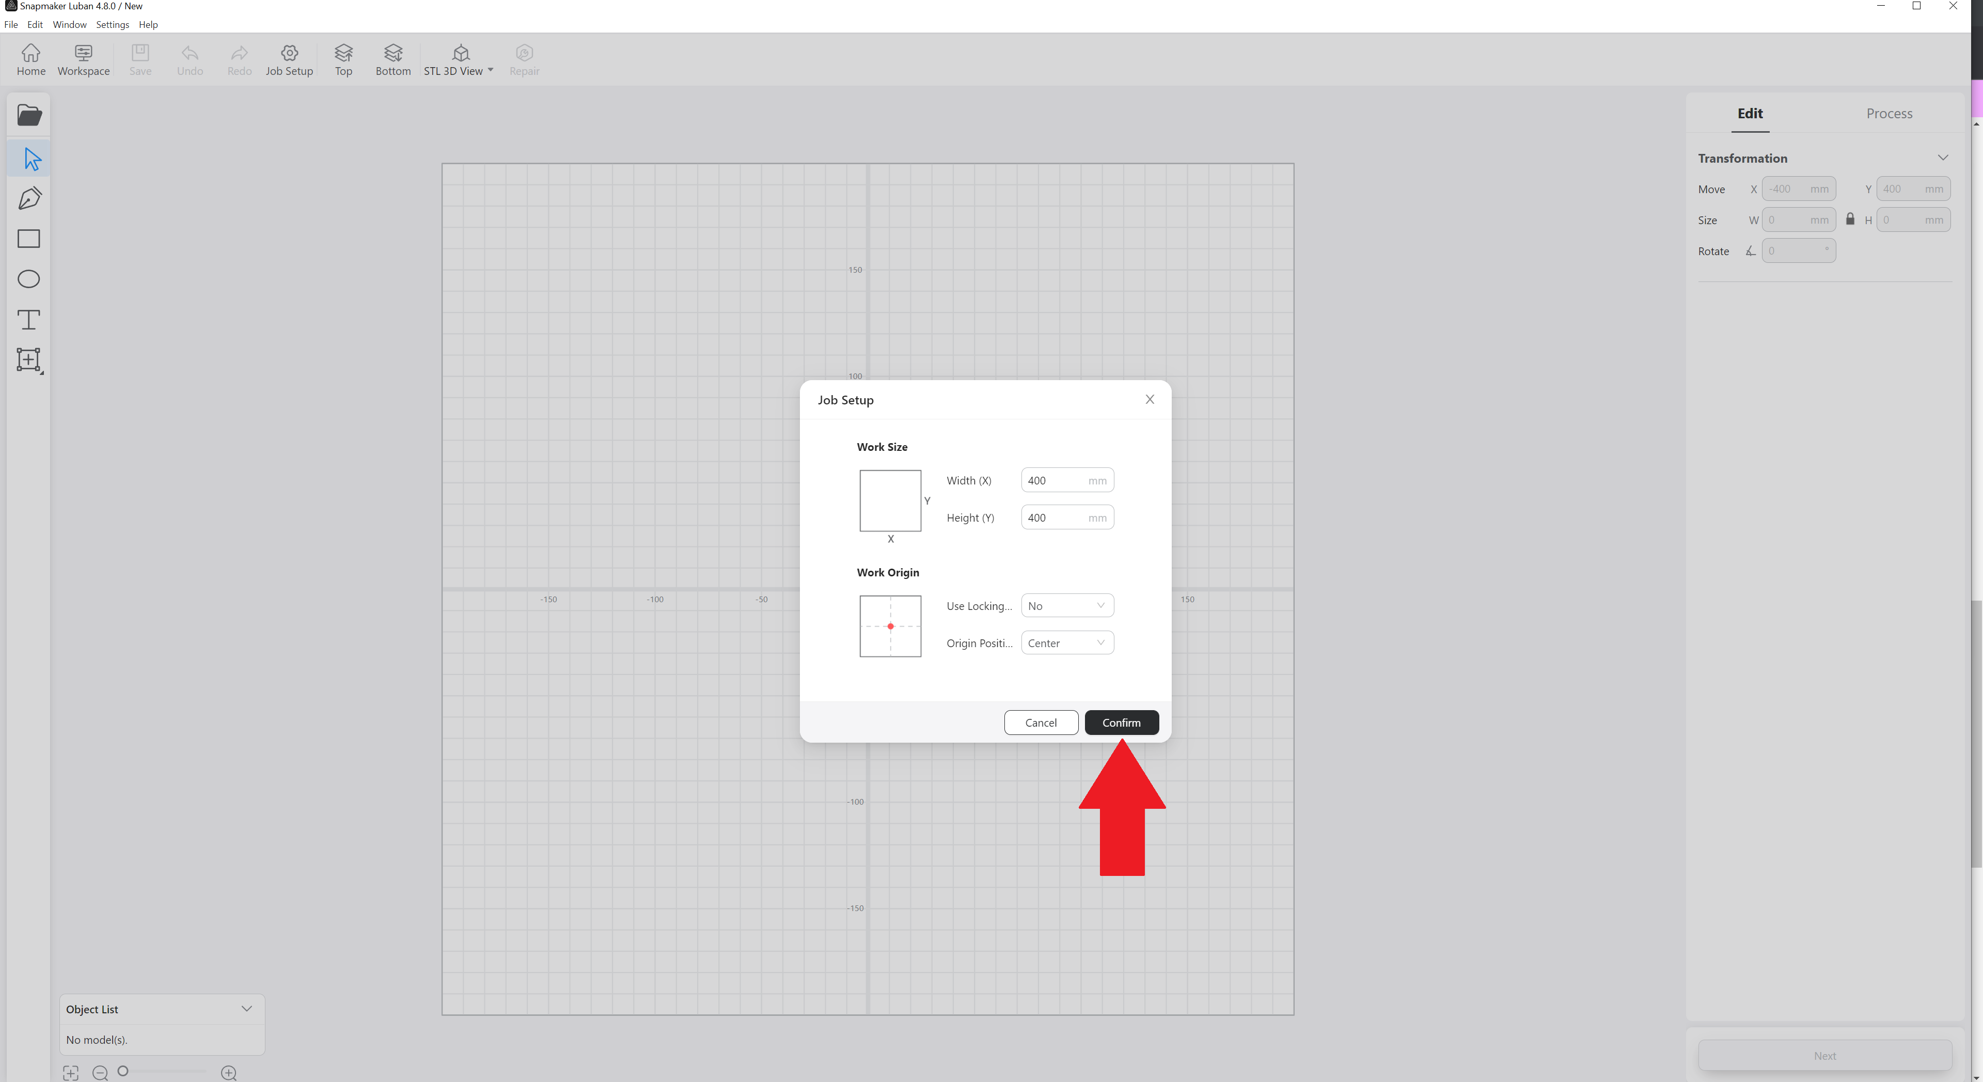1983x1082 pixels.
Task: Select the Ellipse shape tool
Action: [28, 279]
